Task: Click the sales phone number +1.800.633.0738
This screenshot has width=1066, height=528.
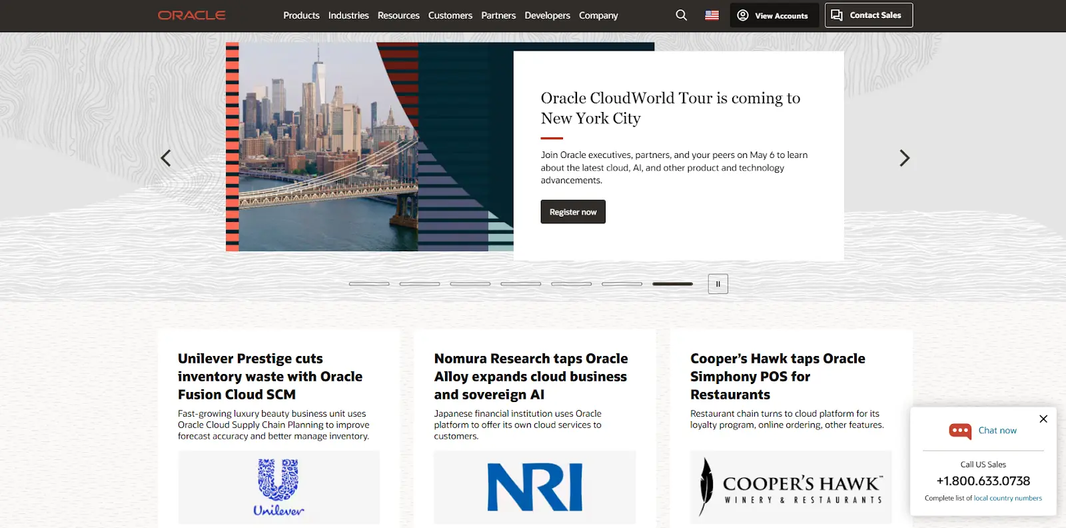Action: pyautogui.click(x=983, y=481)
